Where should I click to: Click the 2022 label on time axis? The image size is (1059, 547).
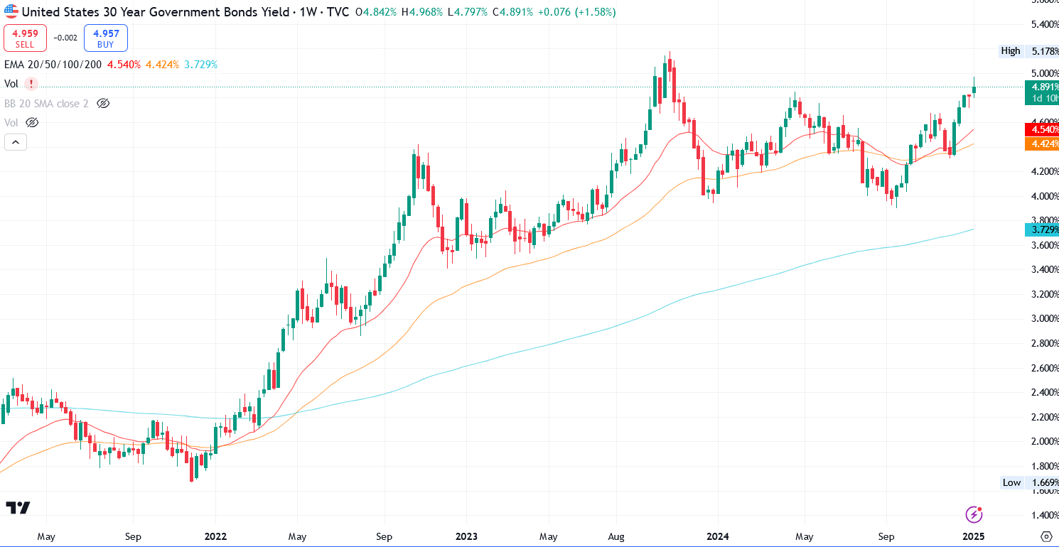(x=215, y=536)
